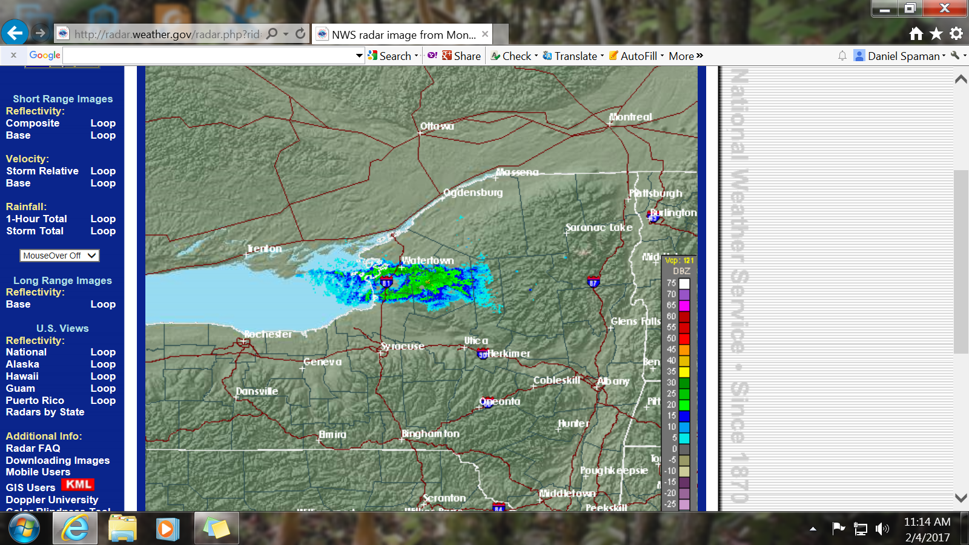Open the KML GIS badge
Viewport: 969px width, 545px height.
[78, 485]
